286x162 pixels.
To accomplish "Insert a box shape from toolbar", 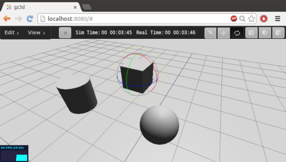I will click(251, 33).
